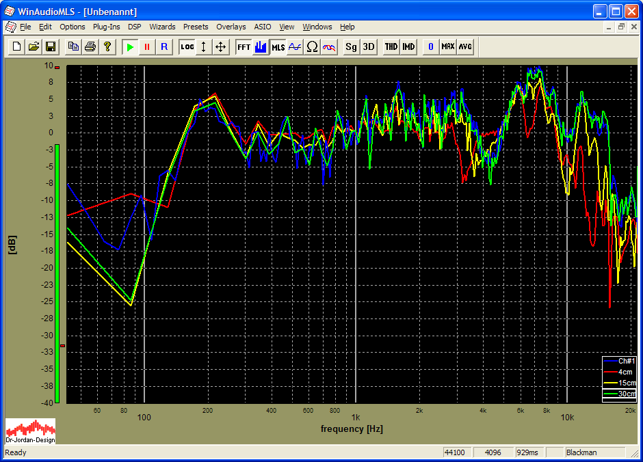This screenshot has width=643, height=462.
Task: Select the blue spectrum bars icon
Action: (261, 46)
